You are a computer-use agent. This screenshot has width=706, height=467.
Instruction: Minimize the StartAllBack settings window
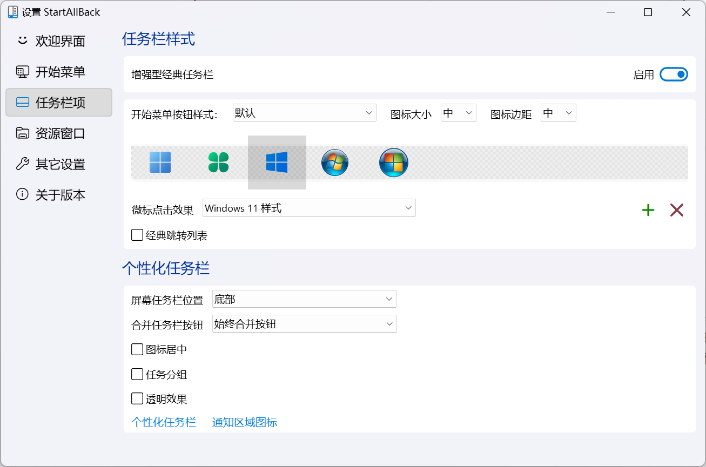[610, 12]
